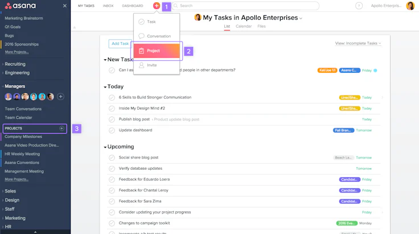Close the sidebar with the X icon

click(65, 6)
